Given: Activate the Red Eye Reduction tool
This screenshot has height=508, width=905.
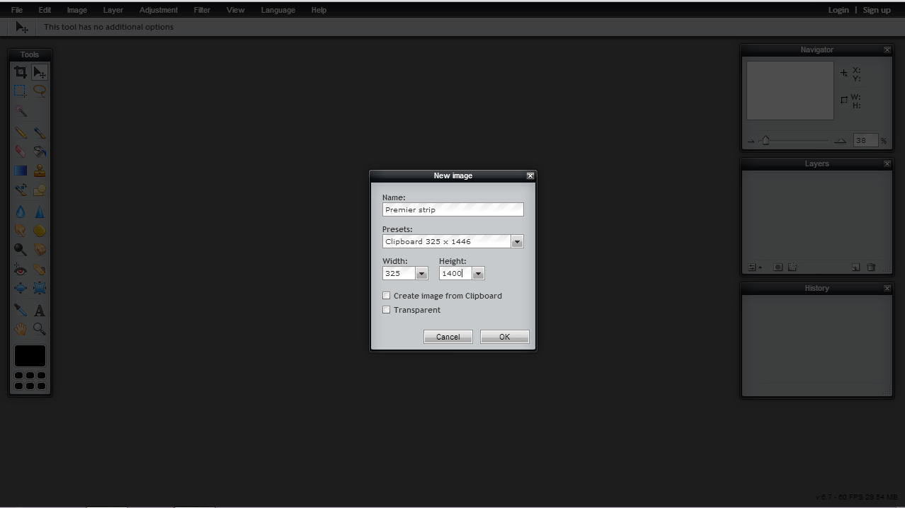Looking at the screenshot, I should 21,270.
